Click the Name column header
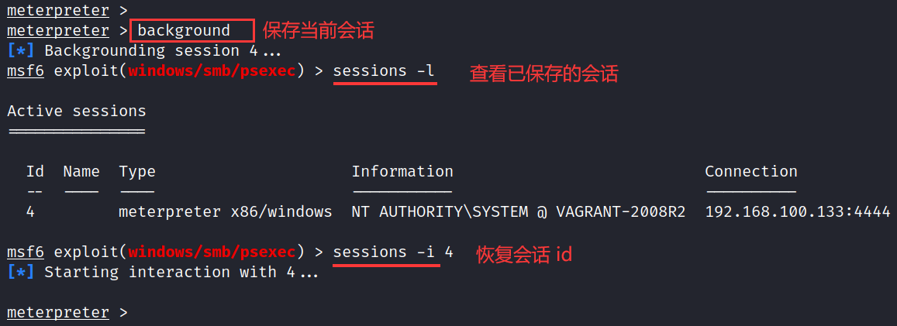Image resolution: width=897 pixels, height=326 pixels. pos(81,171)
